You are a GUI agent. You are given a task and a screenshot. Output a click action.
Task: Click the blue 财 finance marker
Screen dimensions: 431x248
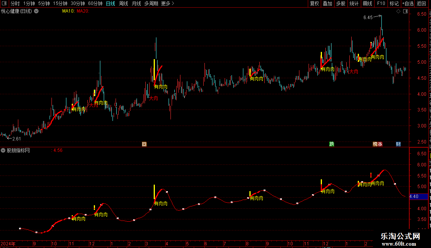click(x=398, y=144)
